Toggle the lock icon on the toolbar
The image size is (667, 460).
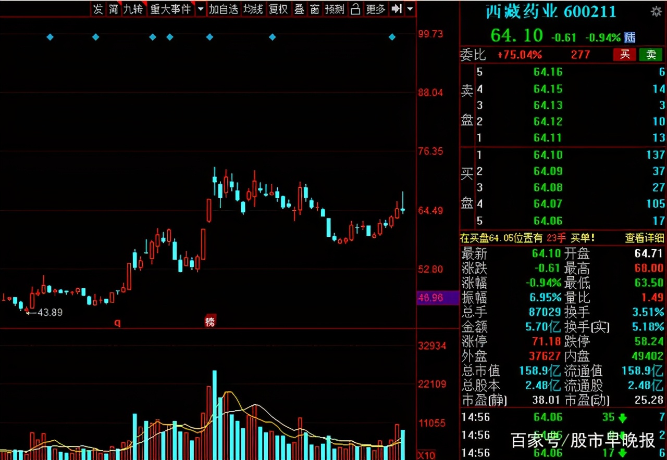coord(355,9)
